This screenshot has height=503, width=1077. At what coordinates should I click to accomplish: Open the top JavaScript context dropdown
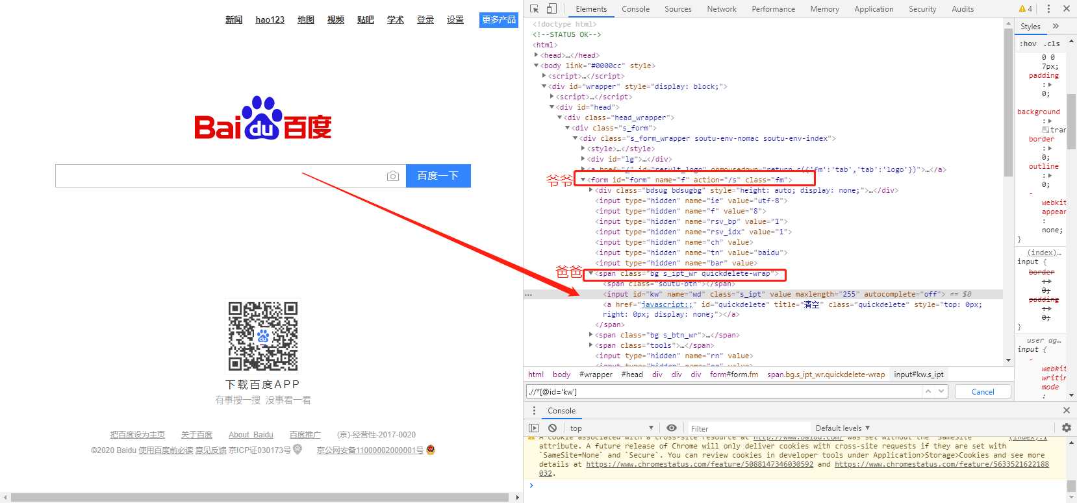click(611, 428)
